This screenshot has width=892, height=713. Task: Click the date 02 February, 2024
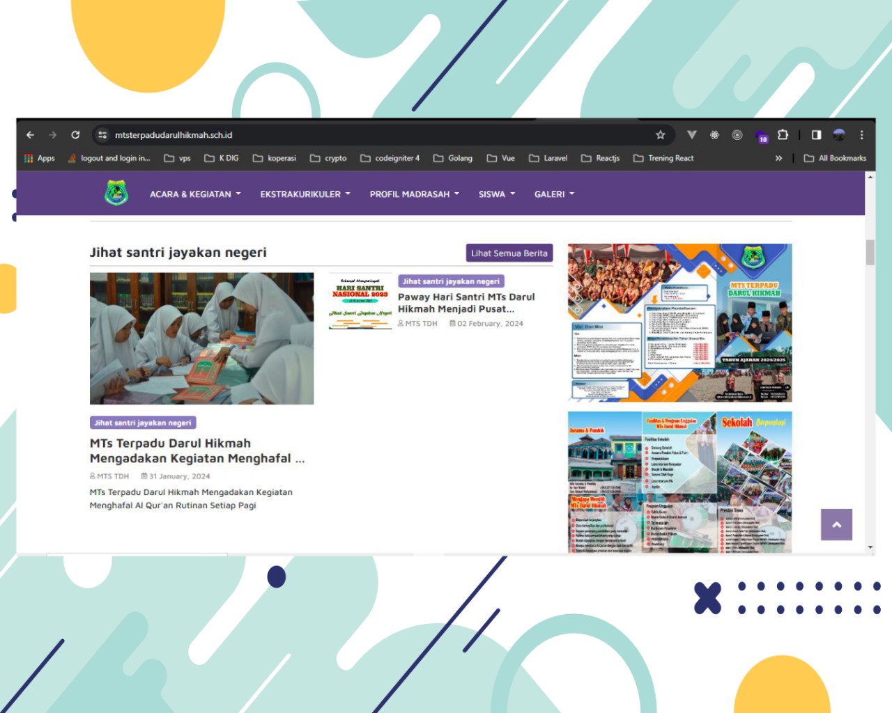[486, 324]
